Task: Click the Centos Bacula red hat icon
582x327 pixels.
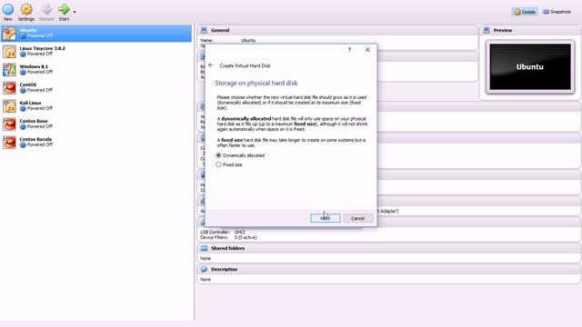Action: click(9, 143)
